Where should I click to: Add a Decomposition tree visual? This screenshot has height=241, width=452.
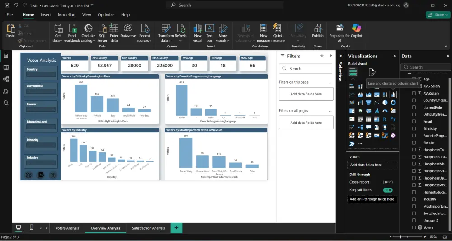click(x=360, y=127)
